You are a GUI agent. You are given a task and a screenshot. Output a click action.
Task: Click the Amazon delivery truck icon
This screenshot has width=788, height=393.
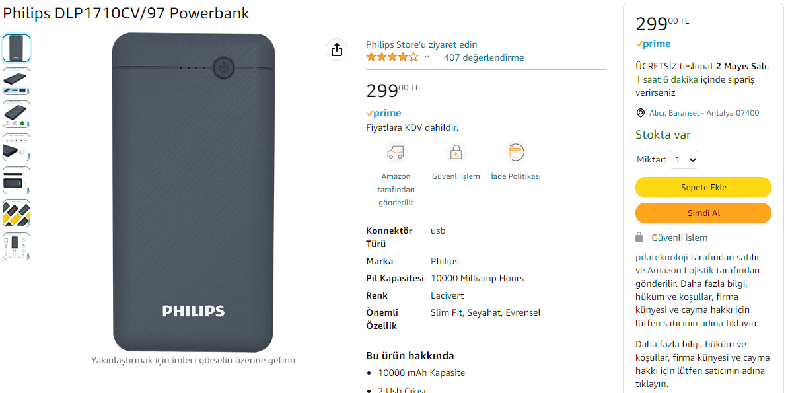396,153
